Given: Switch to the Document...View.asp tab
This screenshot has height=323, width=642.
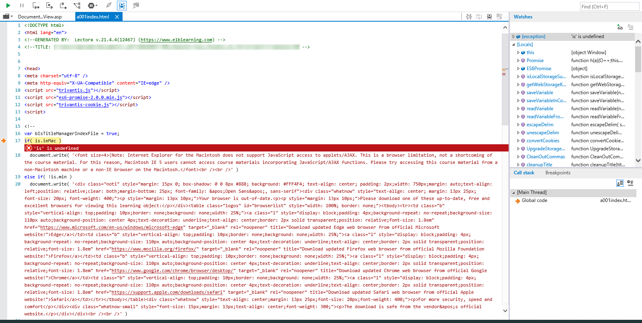Looking at the screenshot, I should (x=40, y=17).
